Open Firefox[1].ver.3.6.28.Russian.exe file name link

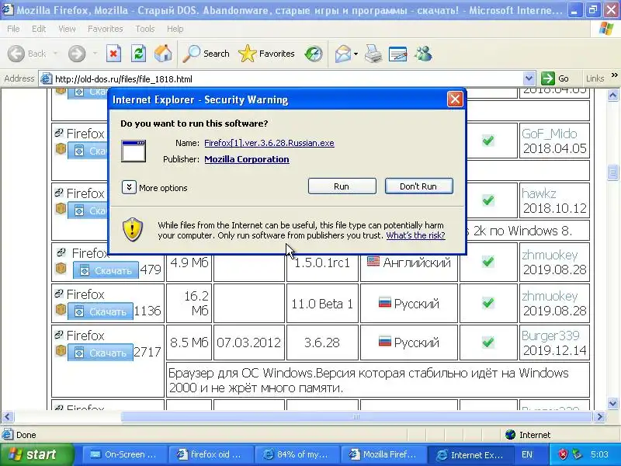[x=269, y=143]
